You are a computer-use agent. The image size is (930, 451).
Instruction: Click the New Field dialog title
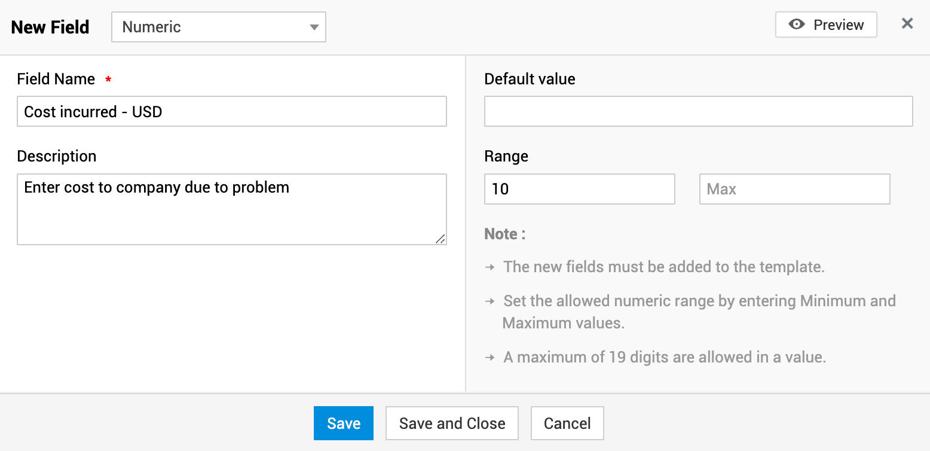pyautogui.click(x=50, y=27)
